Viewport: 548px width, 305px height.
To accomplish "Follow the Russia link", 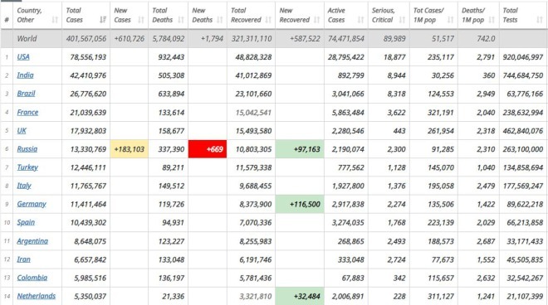I will pyautogui.click(x=27, y=149).
